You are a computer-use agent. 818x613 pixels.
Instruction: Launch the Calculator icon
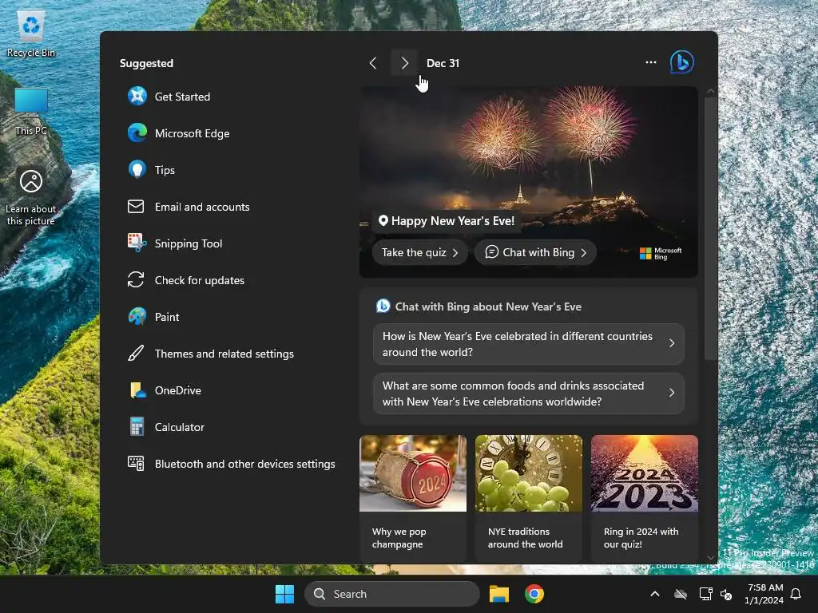137,426
